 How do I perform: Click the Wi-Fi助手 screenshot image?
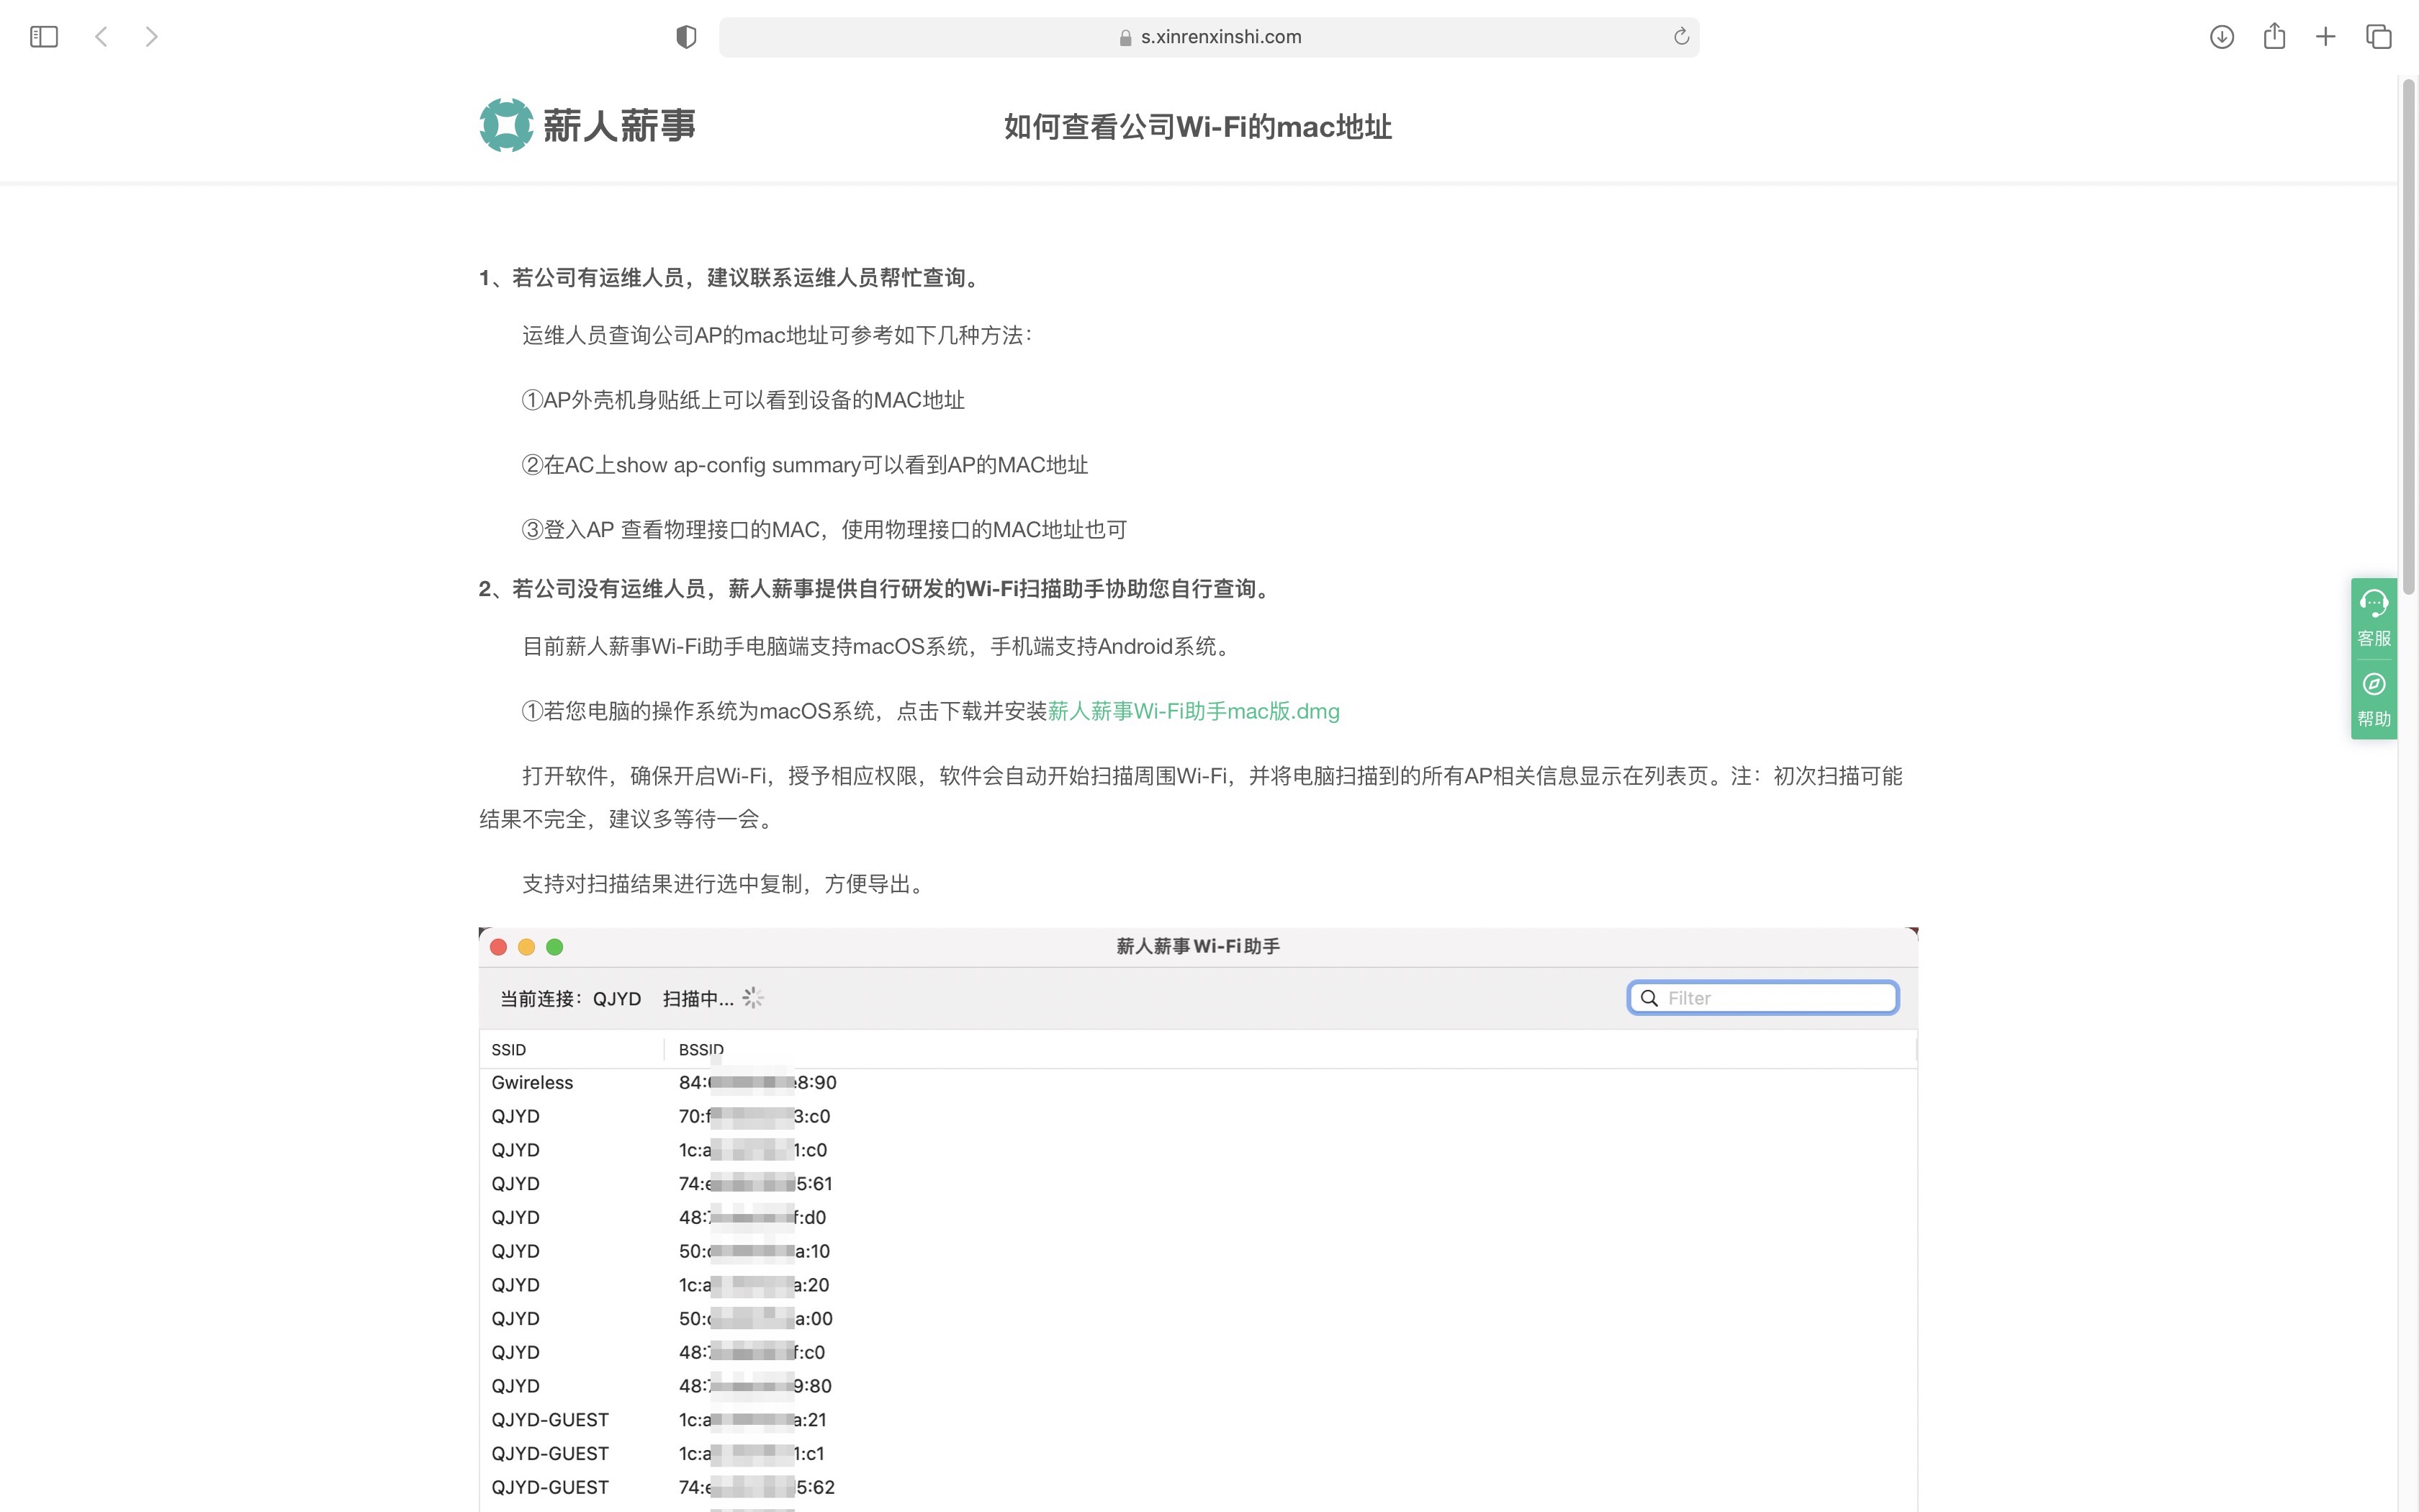click(1197, 1219)
